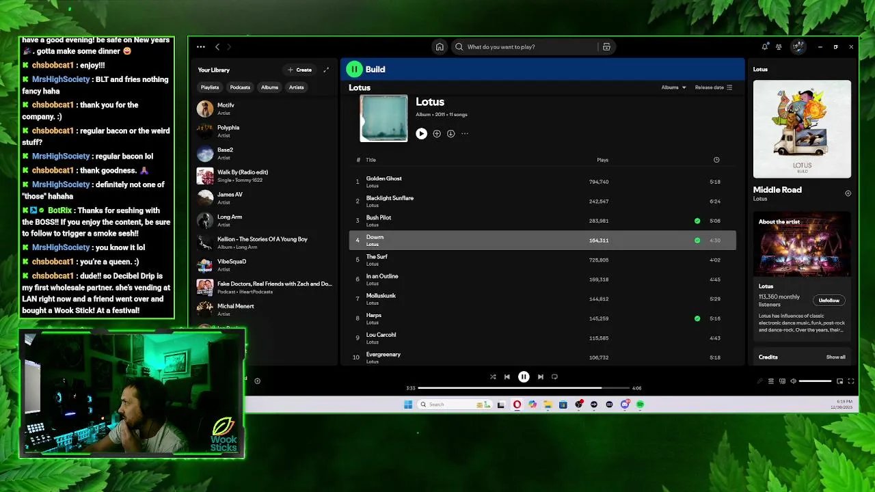
Task: Select the Artists filter chip
Action: coord(296,87)
